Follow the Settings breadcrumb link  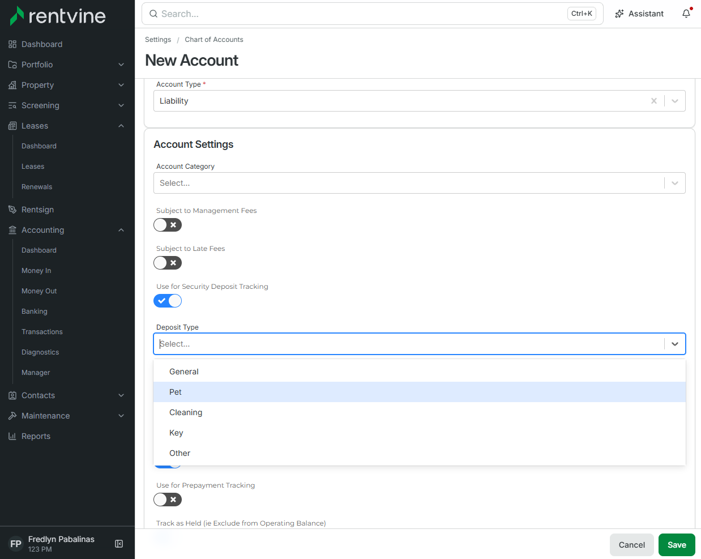158,40
